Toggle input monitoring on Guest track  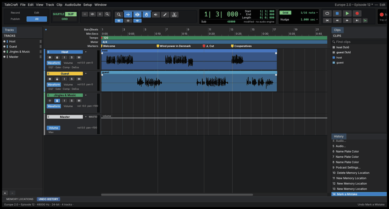coord(64,79)
